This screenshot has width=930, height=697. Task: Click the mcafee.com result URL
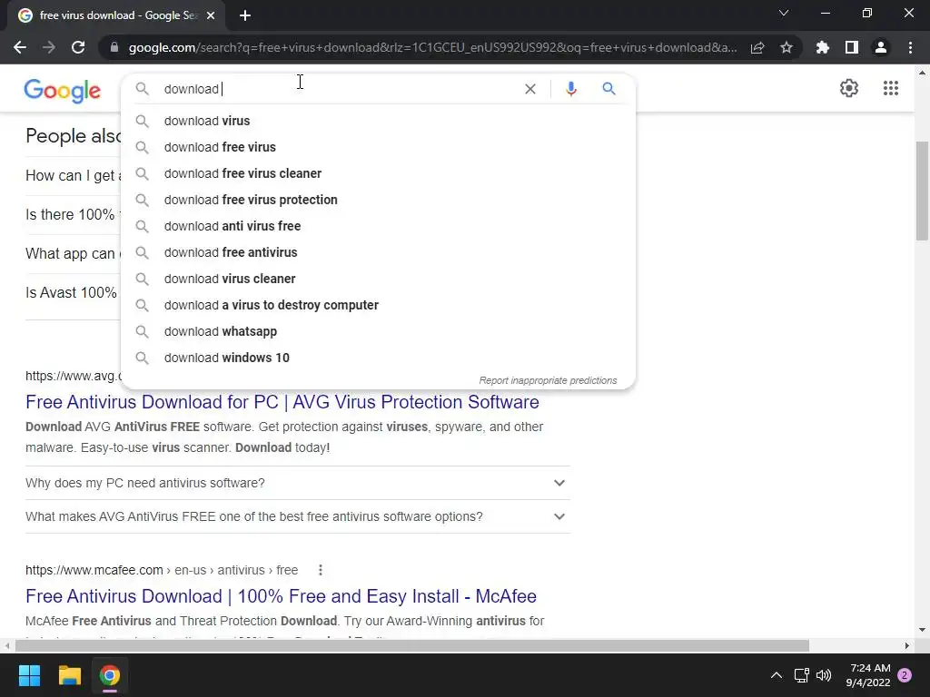[x=162, y=570]
